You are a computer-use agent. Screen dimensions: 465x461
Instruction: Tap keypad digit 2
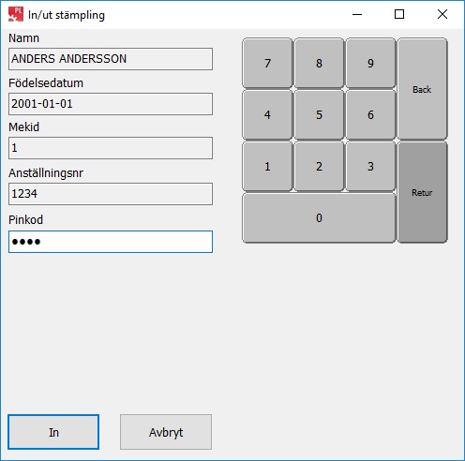(319, 166)
